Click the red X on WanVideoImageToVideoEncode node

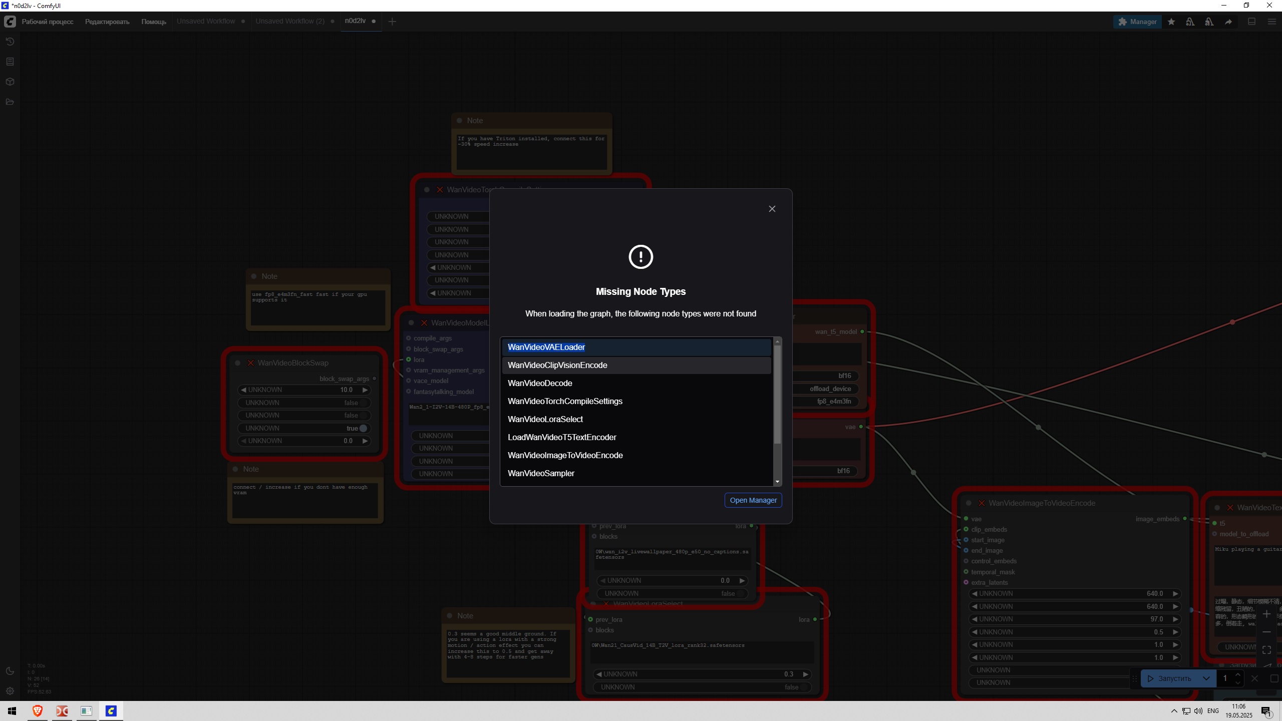pyautogui.click(x=982, y=503)
